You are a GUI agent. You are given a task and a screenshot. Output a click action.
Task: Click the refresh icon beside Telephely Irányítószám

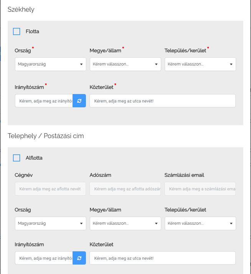[79, 258]
